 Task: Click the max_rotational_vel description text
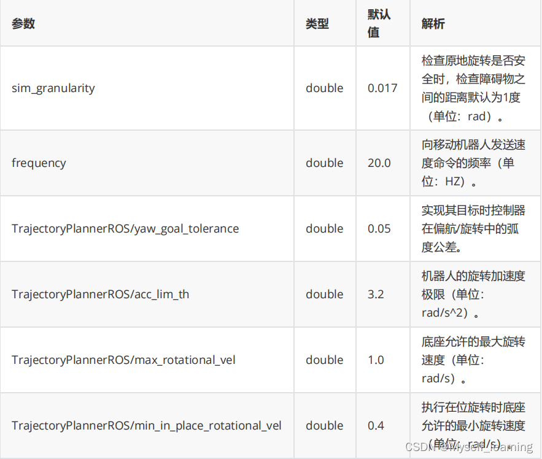pyautogui.click(x=473, y=360)
